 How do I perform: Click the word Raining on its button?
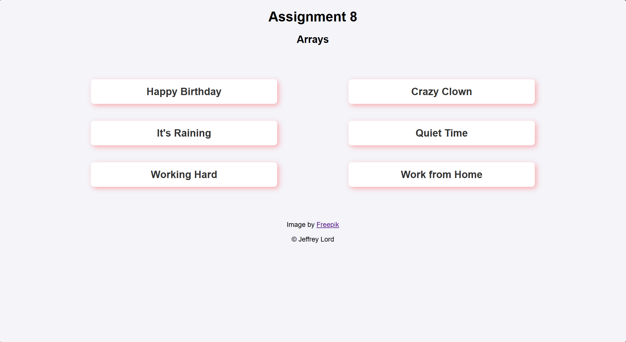(192, 133)
